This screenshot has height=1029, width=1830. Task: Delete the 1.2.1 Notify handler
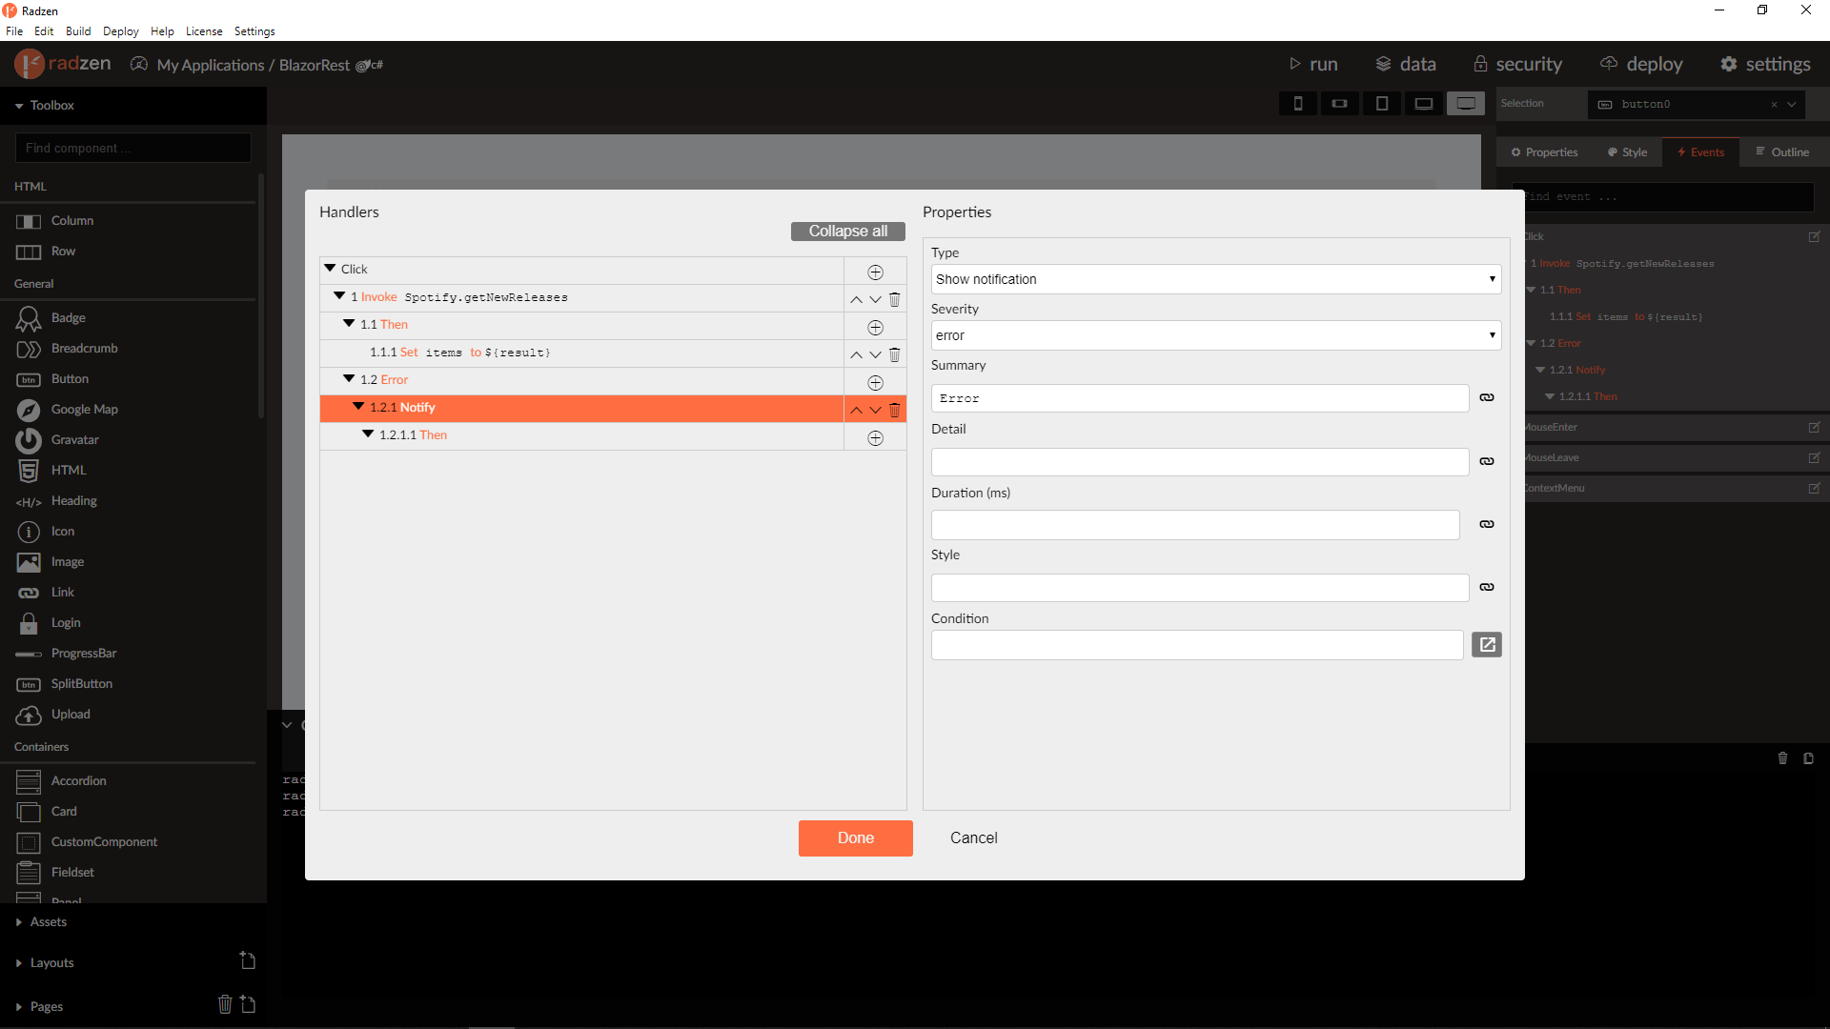click(894, 410)
